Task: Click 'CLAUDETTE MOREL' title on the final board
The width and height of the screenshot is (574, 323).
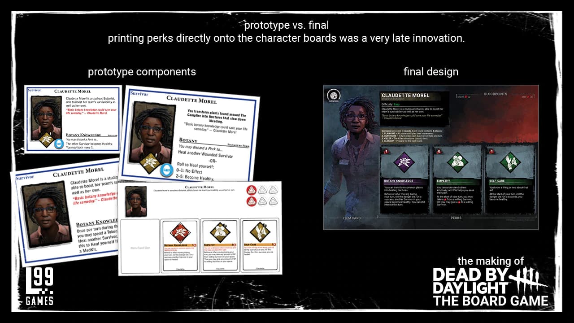Action: point(405,96)
